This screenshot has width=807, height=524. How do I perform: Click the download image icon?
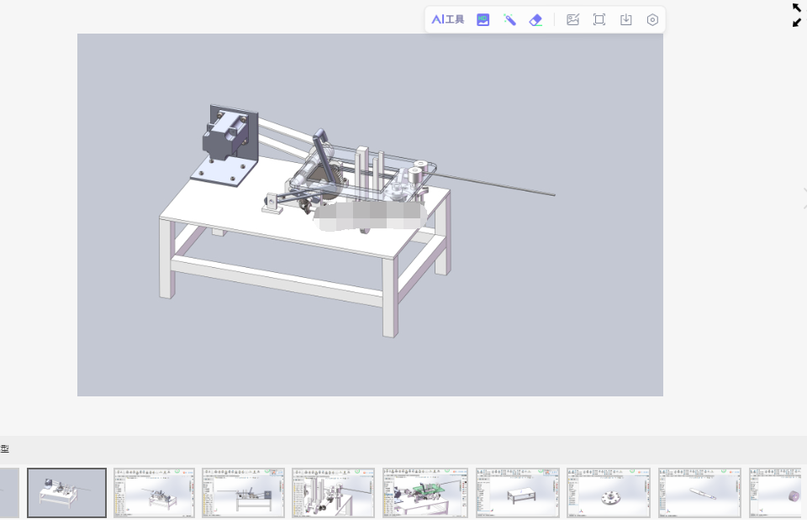625,19
